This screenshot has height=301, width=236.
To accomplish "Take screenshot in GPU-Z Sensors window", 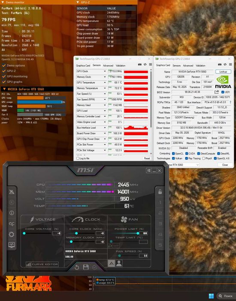I will point(140,65).
